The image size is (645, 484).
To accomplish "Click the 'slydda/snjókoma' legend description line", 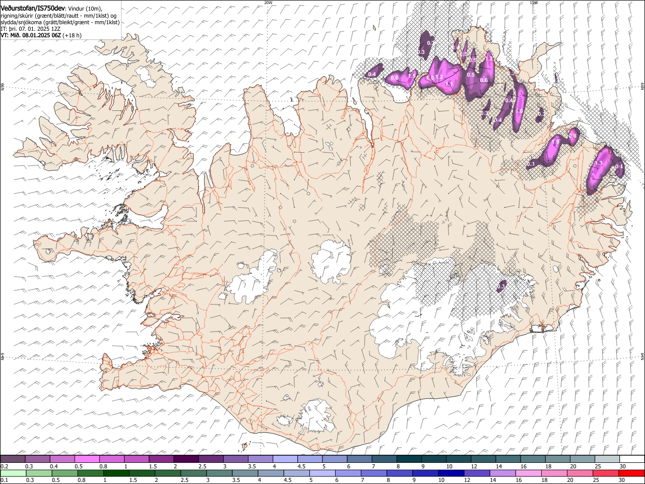I will pyautogui.click(x=60, y=23).
